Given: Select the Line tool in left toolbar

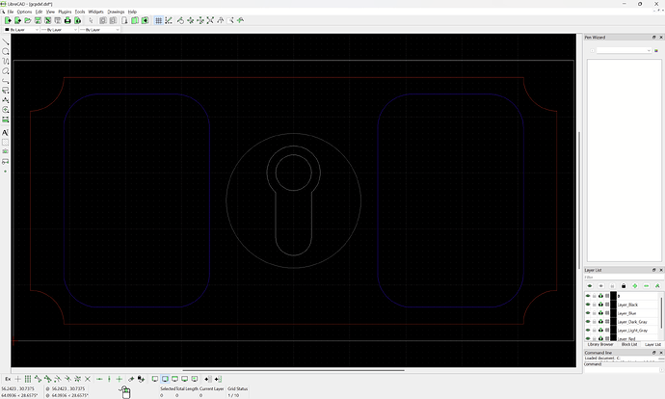Looking at the screenshot, I should (6, 41).
